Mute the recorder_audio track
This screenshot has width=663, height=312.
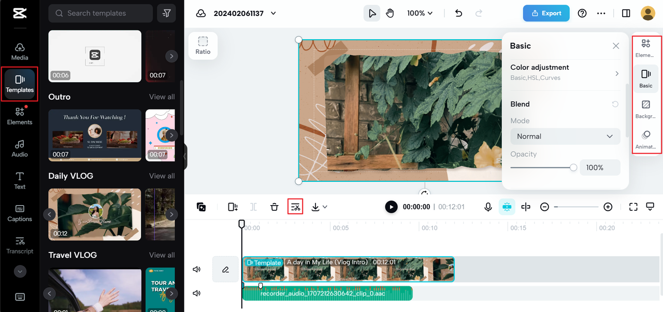[197, 293]
